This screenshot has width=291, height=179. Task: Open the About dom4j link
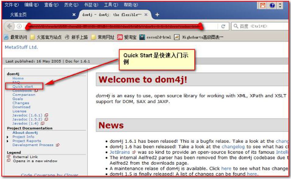tap(25, 133)
